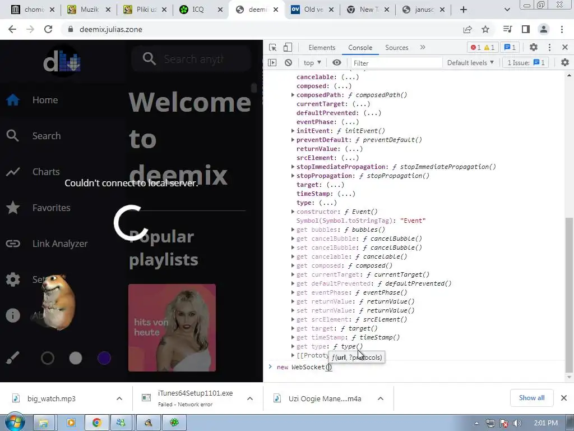
Task: Open the DevTools three-dot customize menu
Action: pyautogui.click(x=549, y=47)
